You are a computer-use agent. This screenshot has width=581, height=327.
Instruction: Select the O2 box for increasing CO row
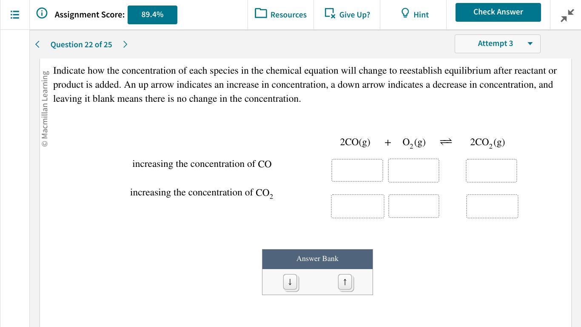[413, 170]
